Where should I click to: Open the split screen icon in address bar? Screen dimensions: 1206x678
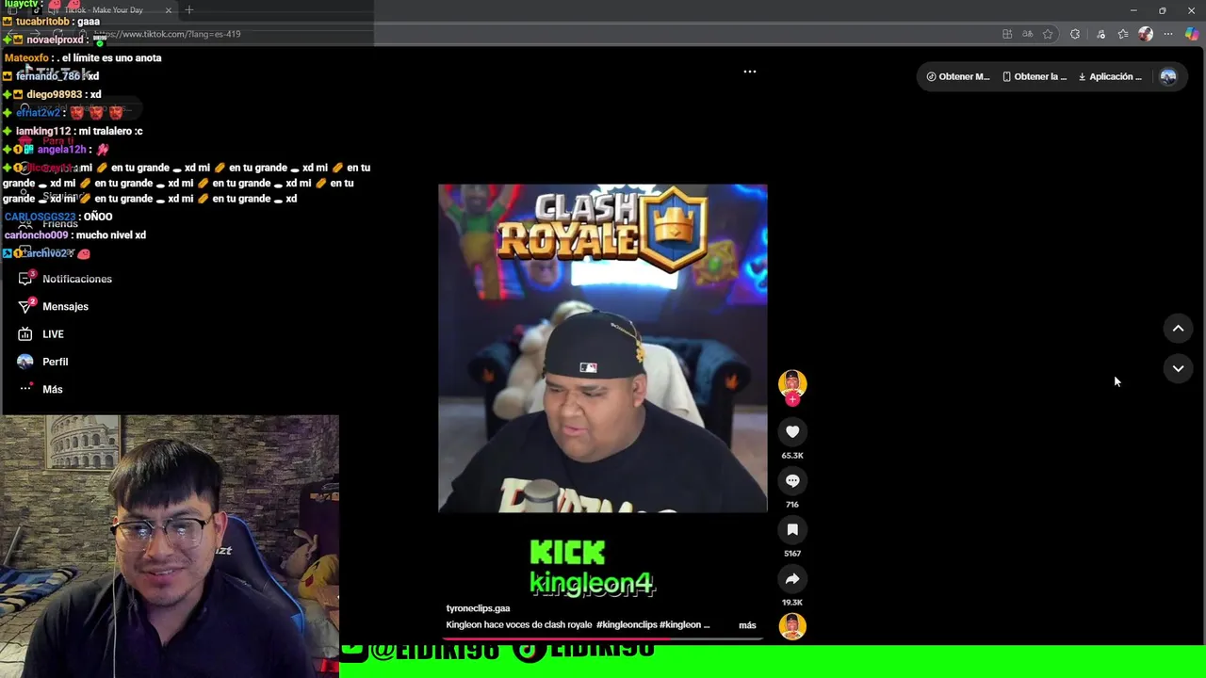tap(1007, 34)
